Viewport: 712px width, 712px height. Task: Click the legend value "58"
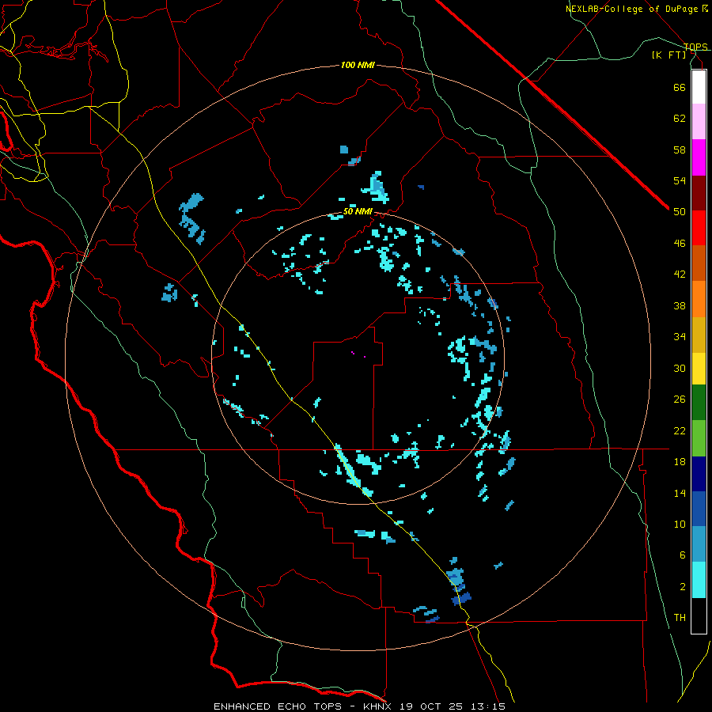680,150
